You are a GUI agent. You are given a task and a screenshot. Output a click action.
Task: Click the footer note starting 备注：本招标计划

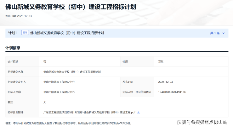69,123
